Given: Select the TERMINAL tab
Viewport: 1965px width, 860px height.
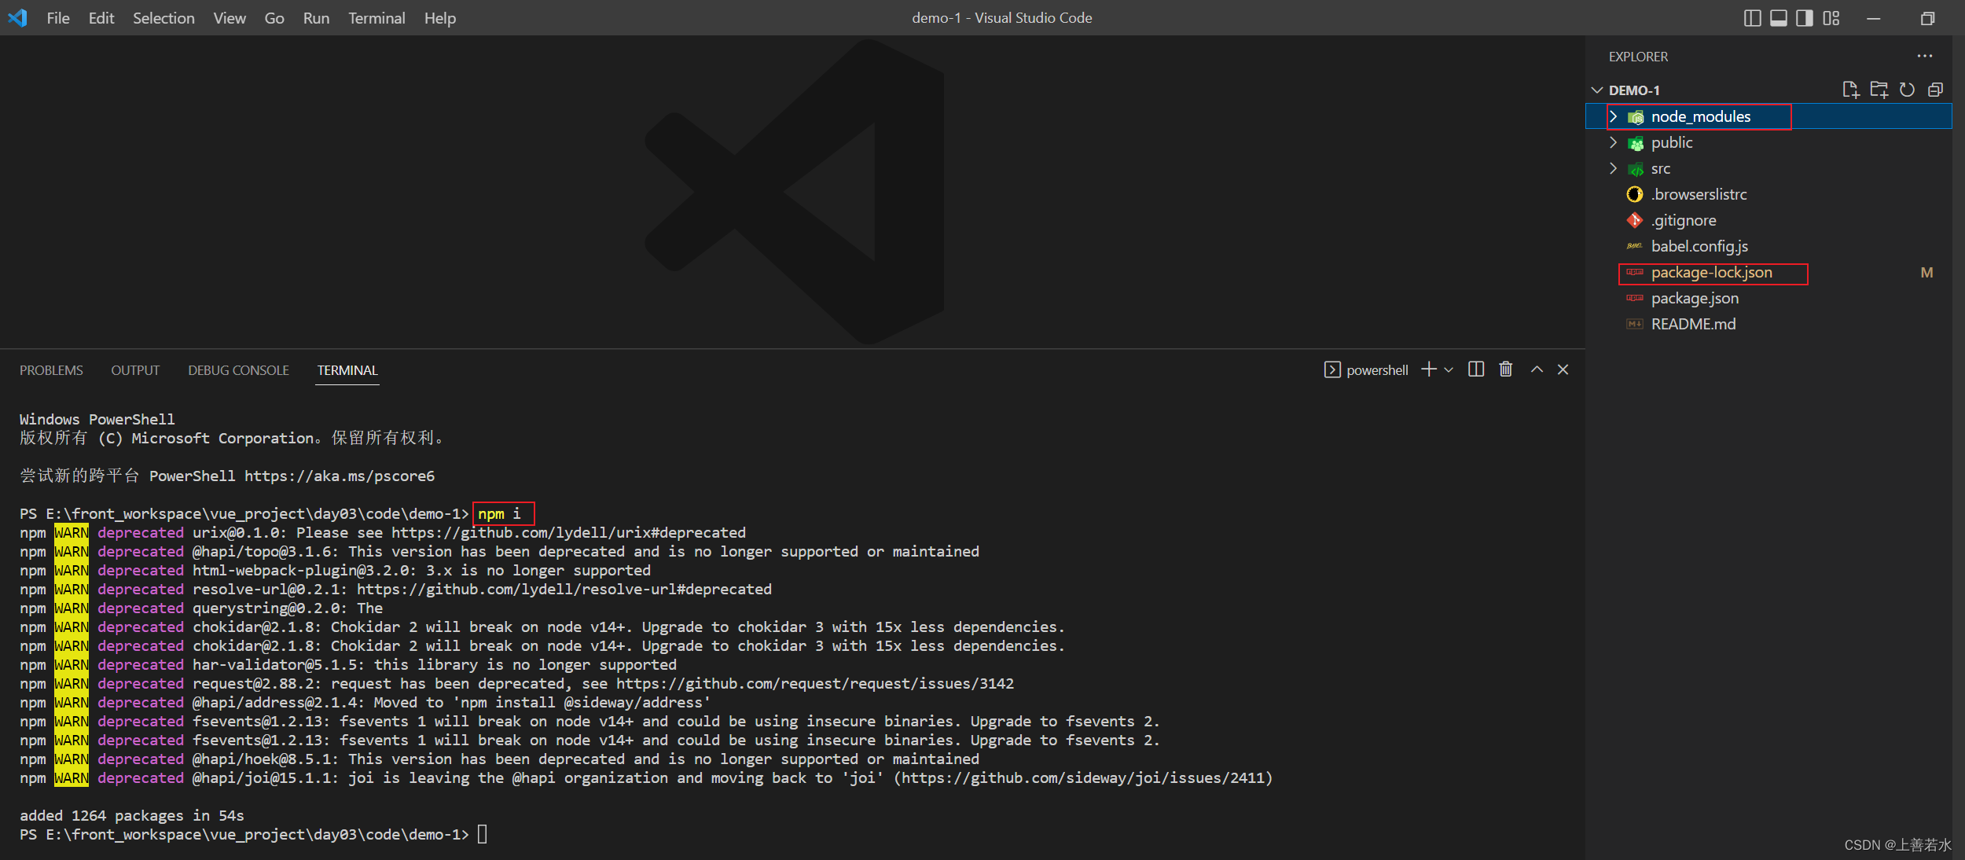Looking at the screenshot, I should click(x=347, y=370).
